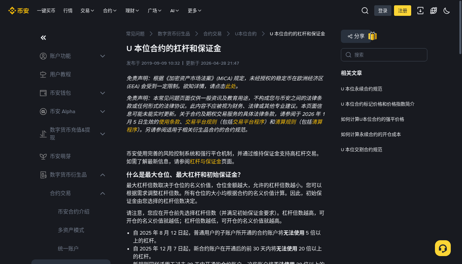Open the 杠杆与保证金 link
This screenshot has height=264, width=462.
tap(206, 162)
